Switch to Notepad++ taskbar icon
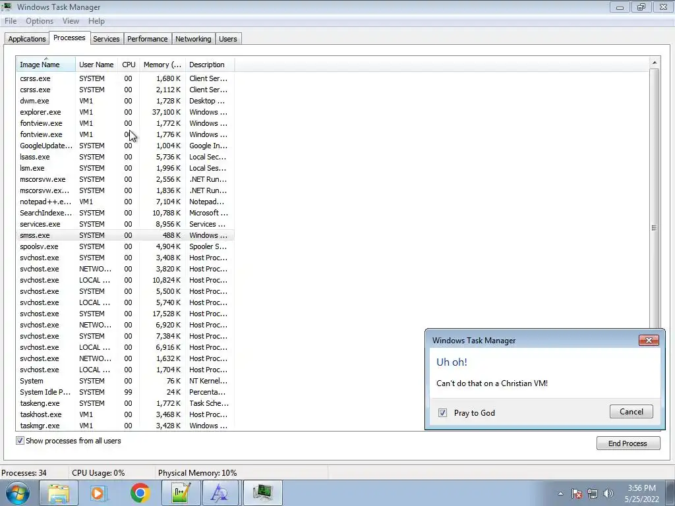The width and height of the screenshot is (675, 506). pyautogui.click(x=180, y=493)
